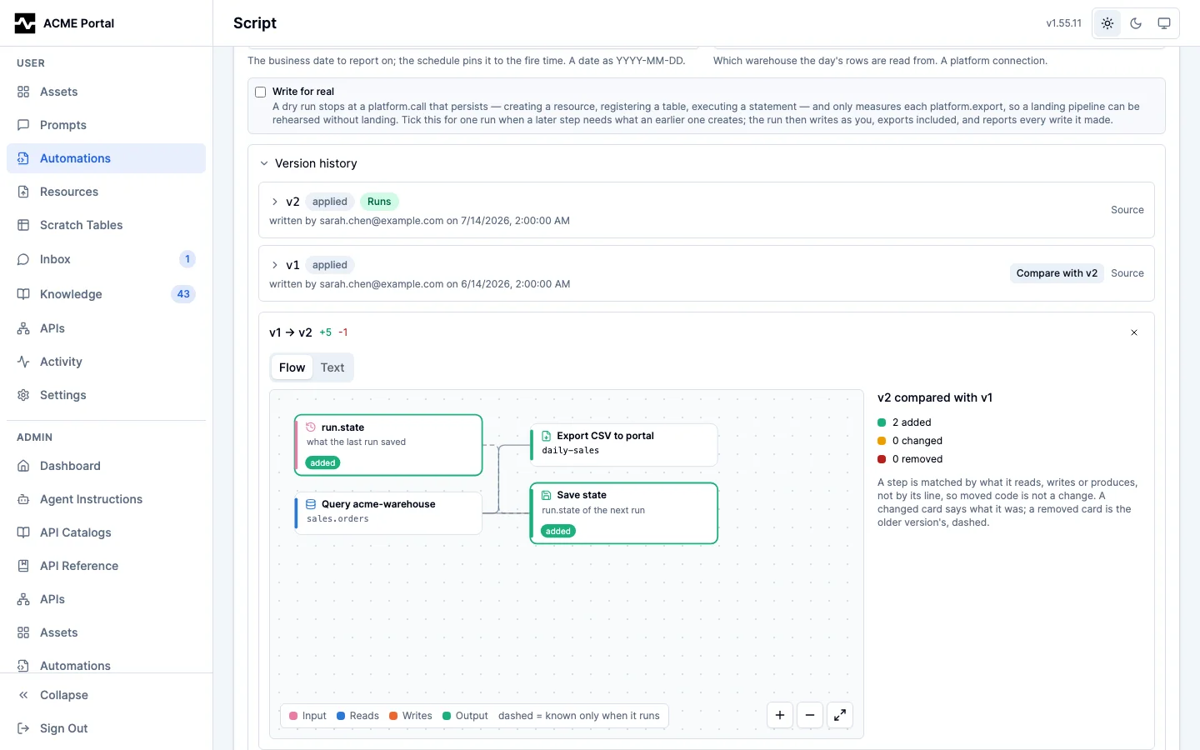Zoom in on the flow diagram
This screenshot has width=1200, height=750.
[x=780, y=715]
